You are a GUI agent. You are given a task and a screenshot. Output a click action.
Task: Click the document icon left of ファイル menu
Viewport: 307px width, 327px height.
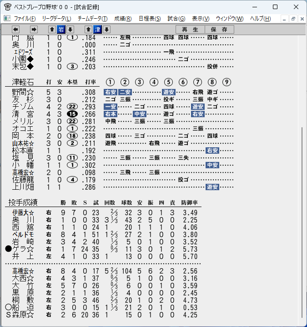pos(7,18)
